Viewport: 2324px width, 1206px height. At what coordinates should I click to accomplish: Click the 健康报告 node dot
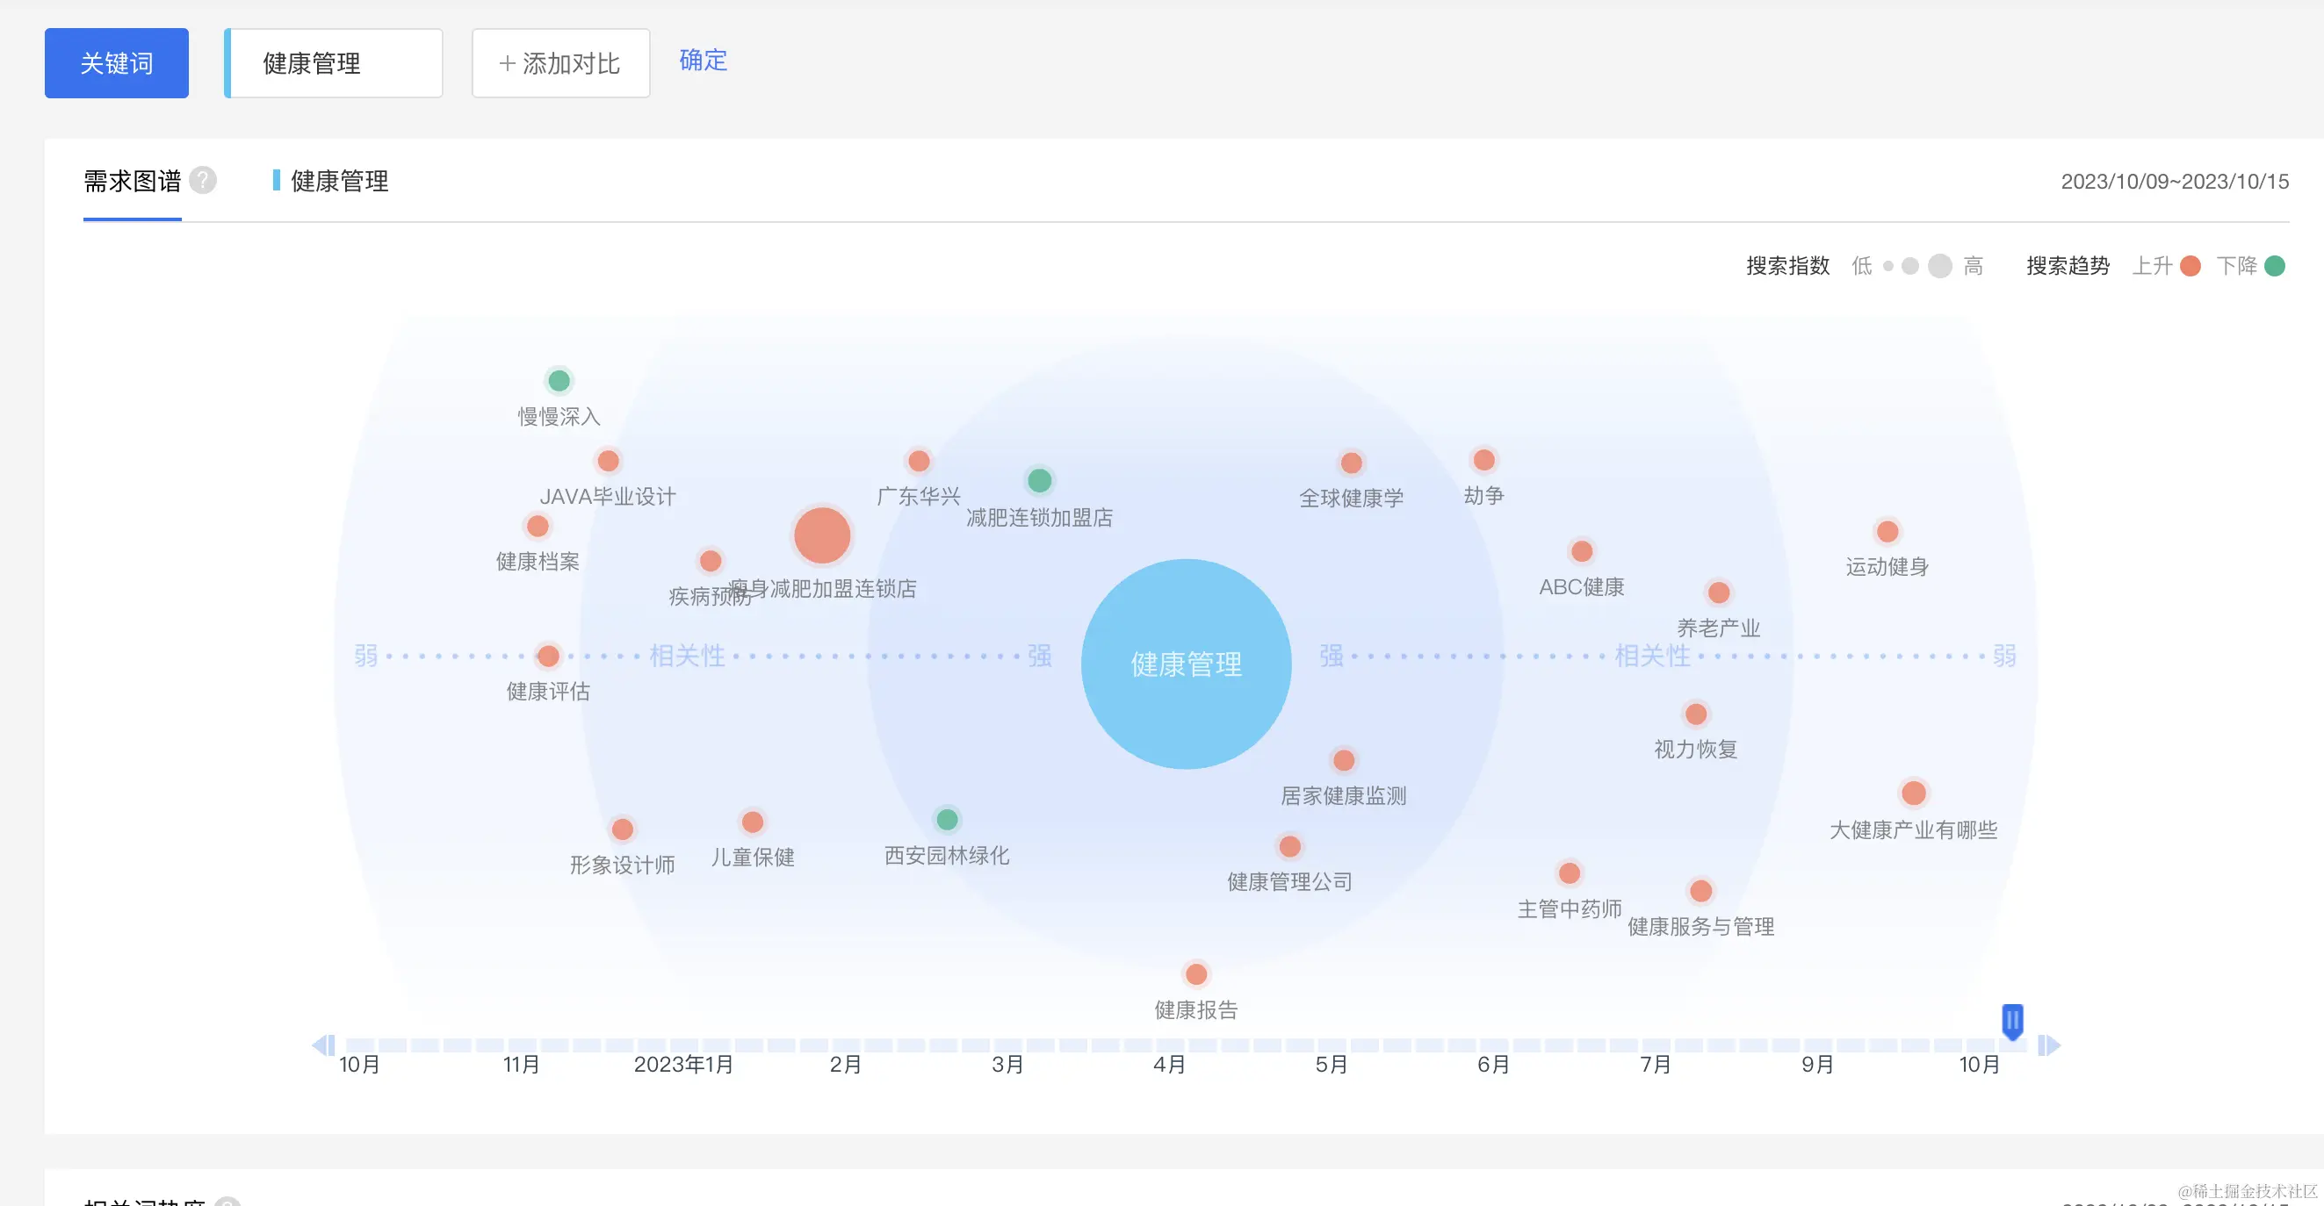[1196, 974]
